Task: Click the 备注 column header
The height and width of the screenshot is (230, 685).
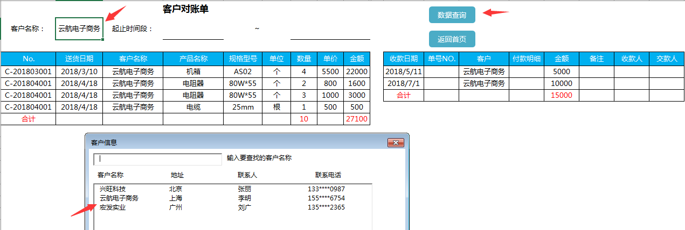Action: click(x=597, y=59)
